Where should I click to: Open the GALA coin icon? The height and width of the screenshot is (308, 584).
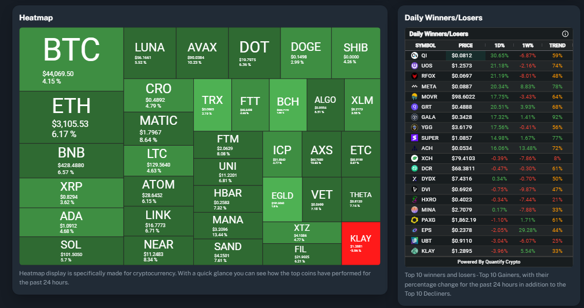(414, 117)
